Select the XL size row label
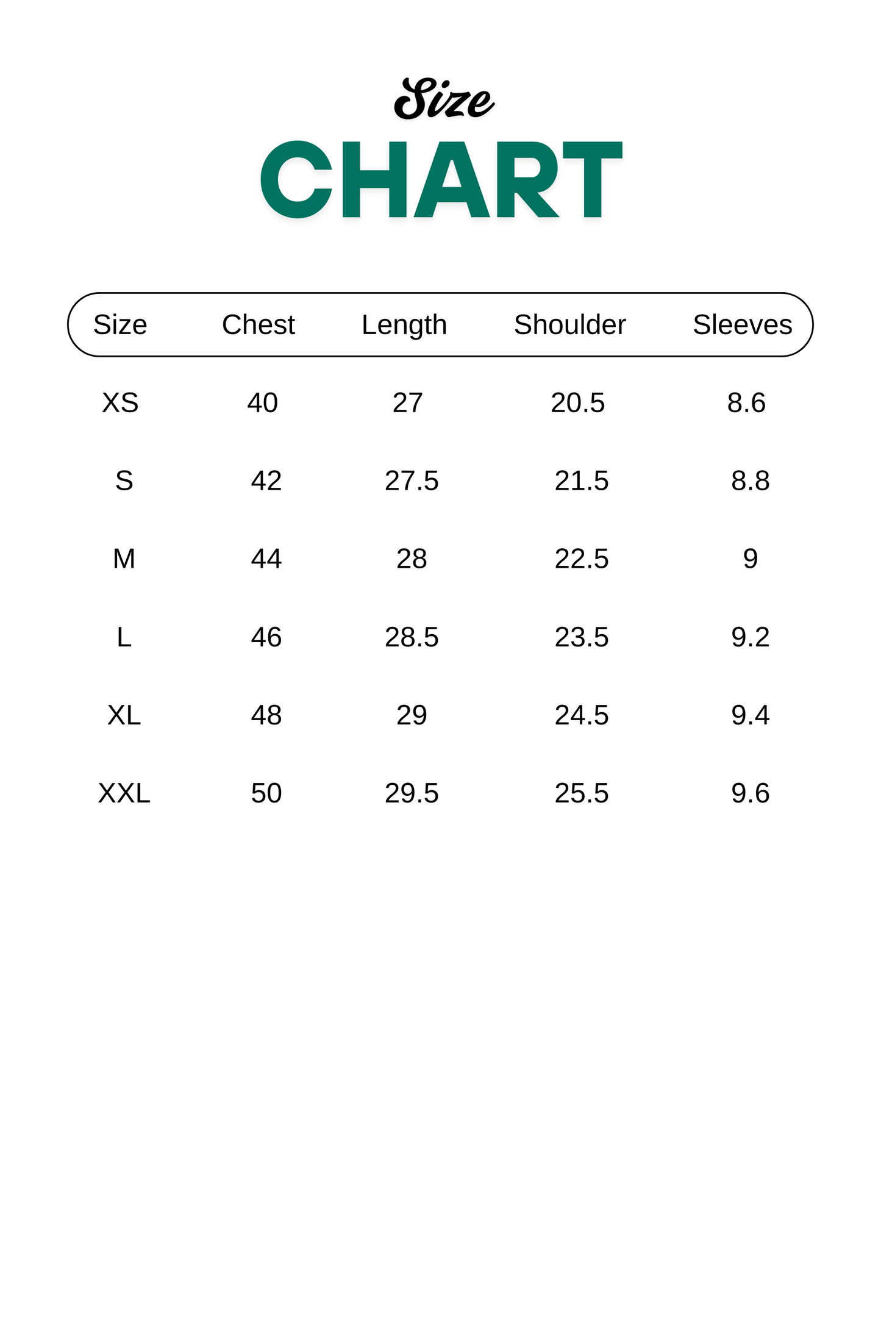This screenshot has width=881, height=1322. click(x=124, y=715)
